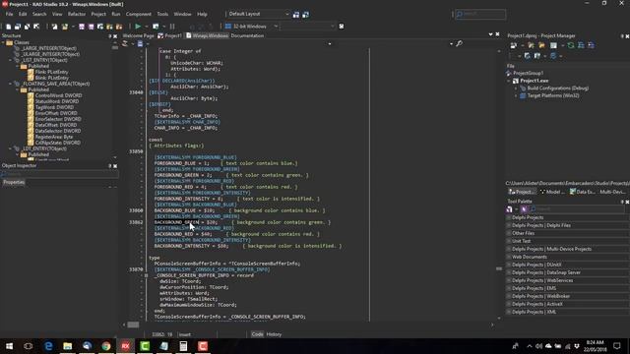The height and width of the screenshot is (354, 630).
Task: Collapse the _FLOATING_SAVE_AREA(TObject) node
Action: point(11,84)
